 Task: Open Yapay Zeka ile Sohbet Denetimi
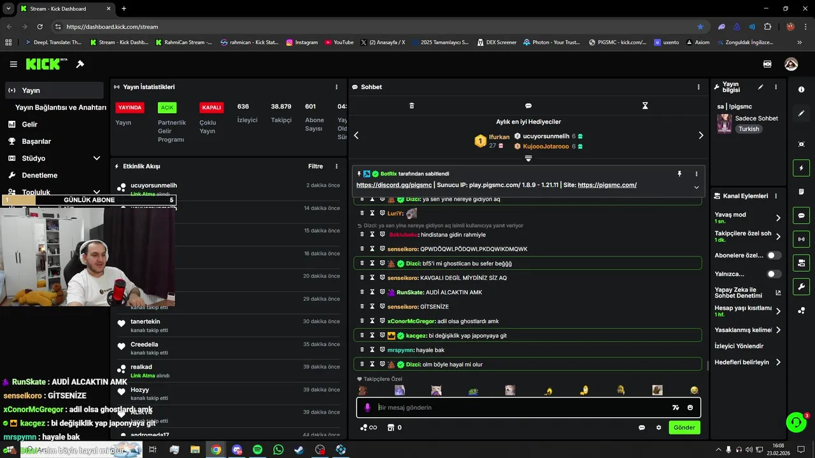pos(748,293)
